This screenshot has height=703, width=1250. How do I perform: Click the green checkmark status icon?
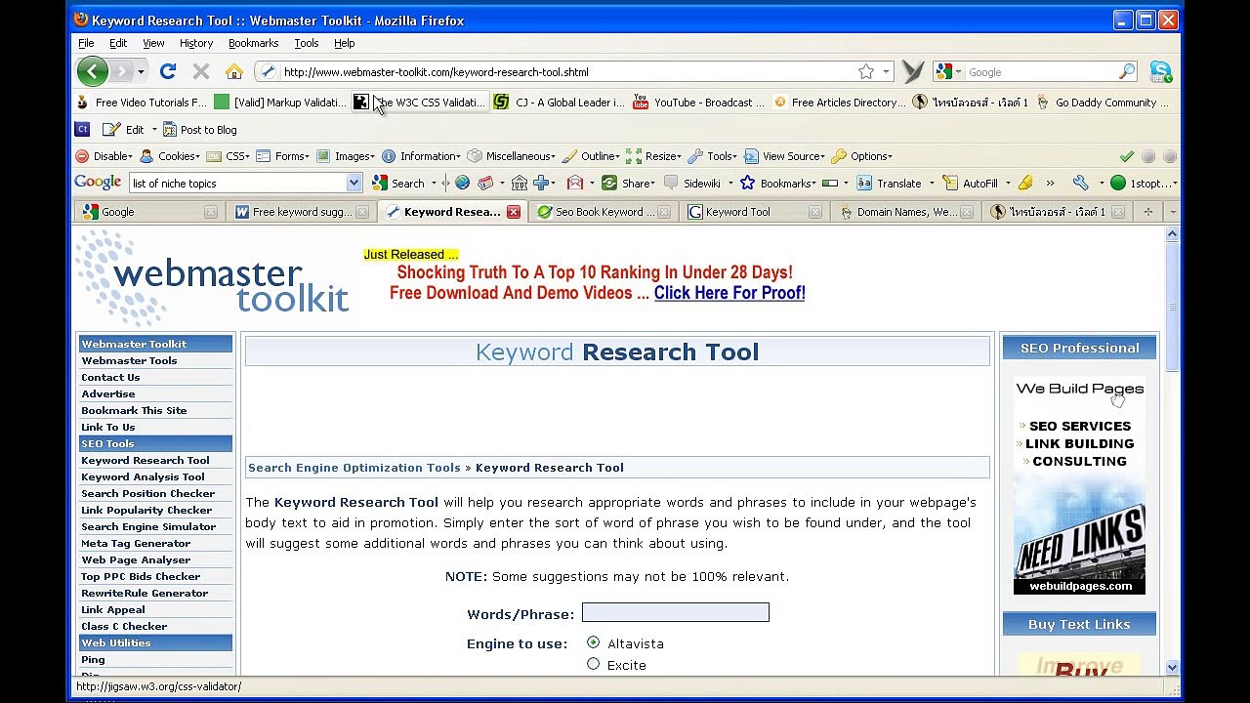click(1127, 156)
